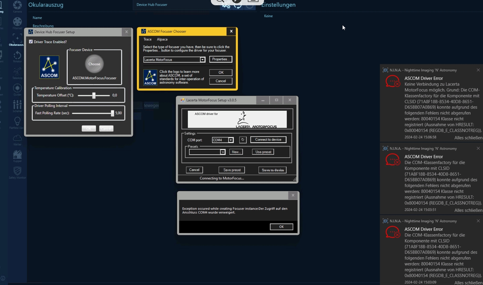This screenshot has width=483, height=285.
Task: Click the ASCOM.MotorFocus.Focuser device label
Action: pyautogui.click(x=94, y=78)
